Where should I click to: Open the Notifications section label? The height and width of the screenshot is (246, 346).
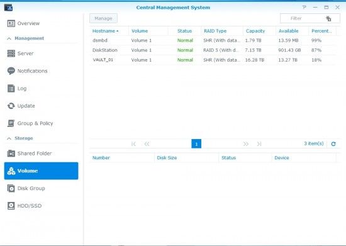tap(33, 71)
